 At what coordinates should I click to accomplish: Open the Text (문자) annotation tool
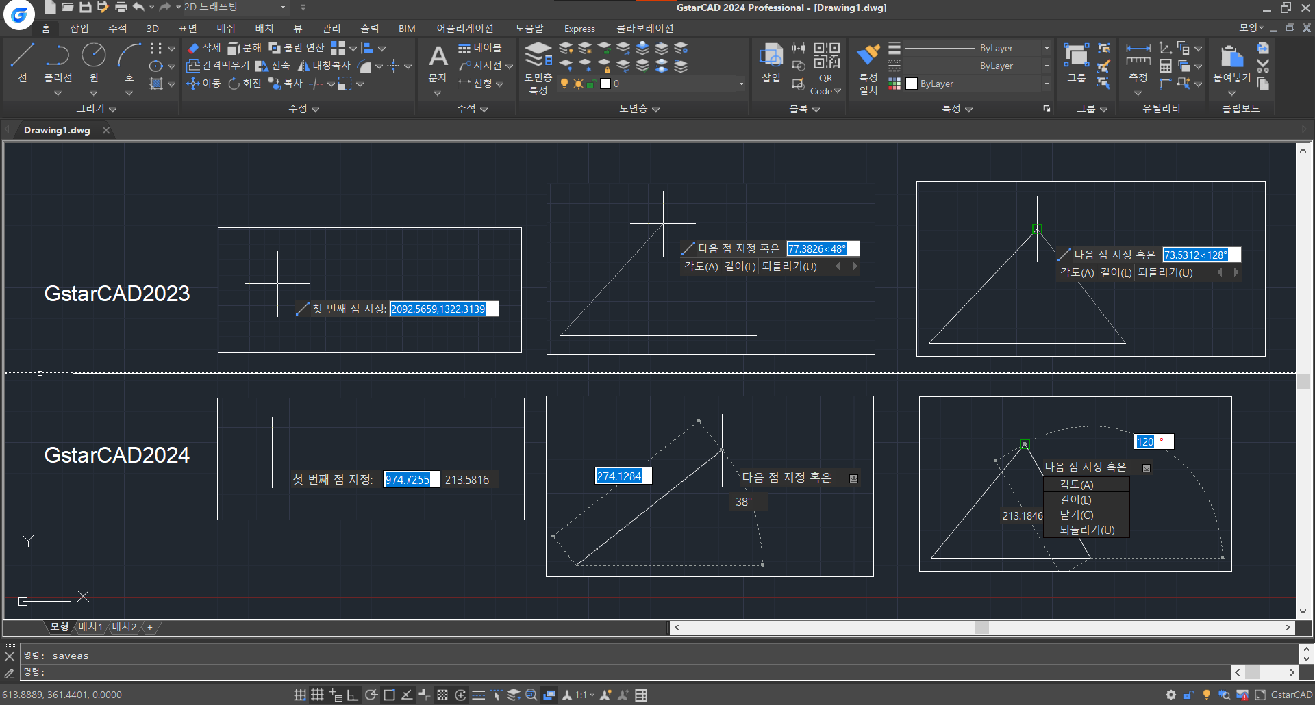click(438, 63)
